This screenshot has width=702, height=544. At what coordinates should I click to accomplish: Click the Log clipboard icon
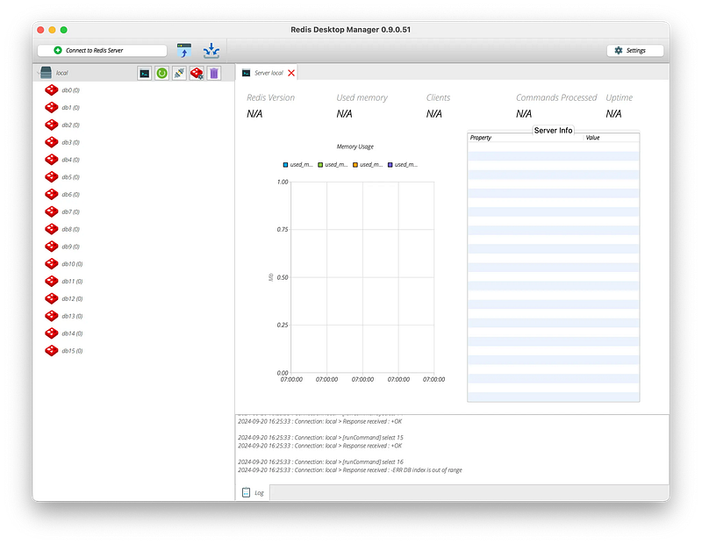coord(246,492)
